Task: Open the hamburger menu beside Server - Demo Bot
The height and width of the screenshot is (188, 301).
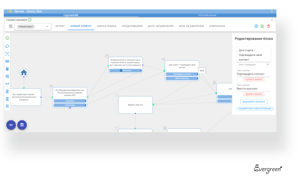Action: pyautogui.click(x=10, y=11)
